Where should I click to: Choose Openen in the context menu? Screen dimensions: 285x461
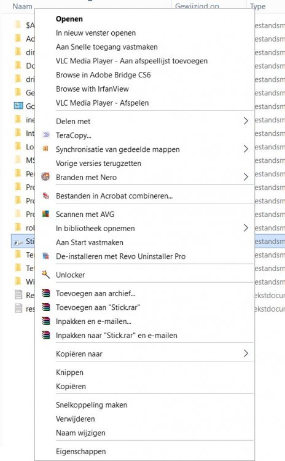coord(69,19)
